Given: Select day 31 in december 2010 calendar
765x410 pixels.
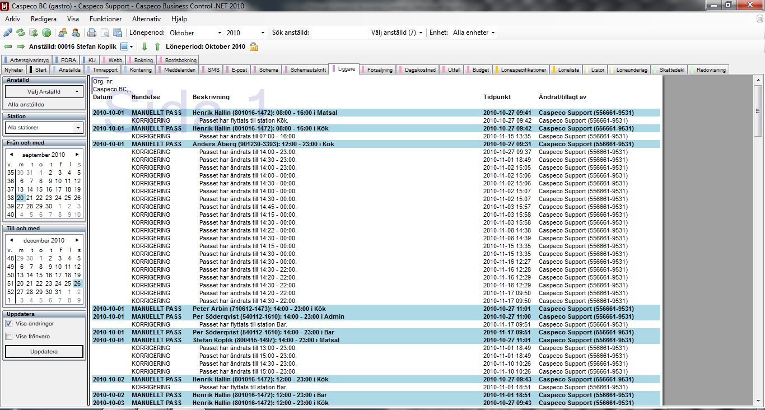Looking at the screenshot, I should coord(58,292).
